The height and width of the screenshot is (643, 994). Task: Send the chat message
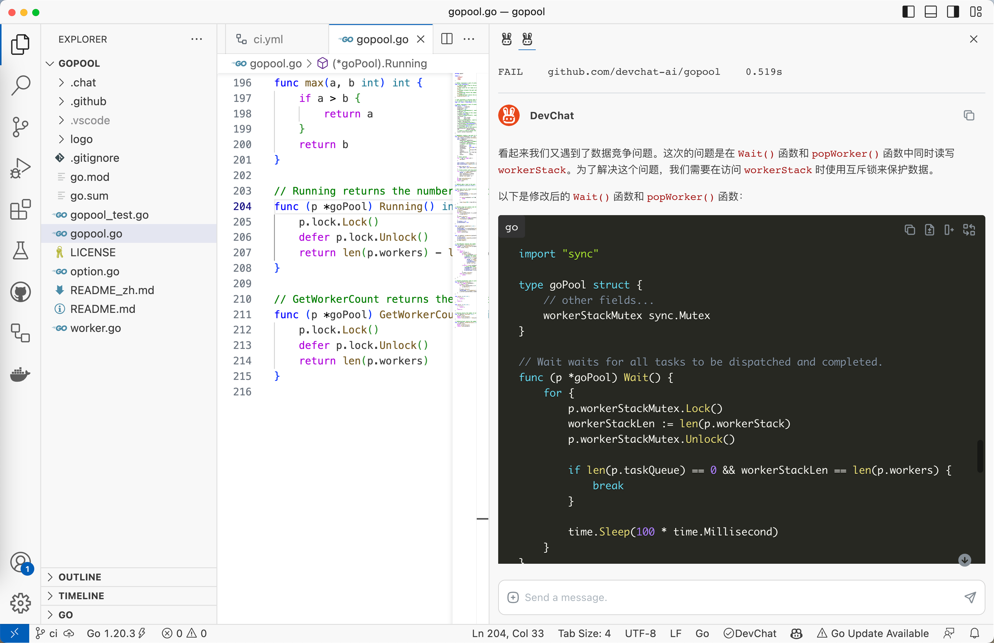(x=970, y=597)
